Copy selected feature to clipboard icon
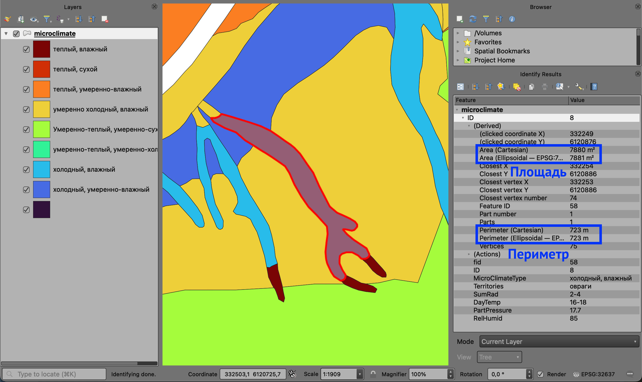 531,87
